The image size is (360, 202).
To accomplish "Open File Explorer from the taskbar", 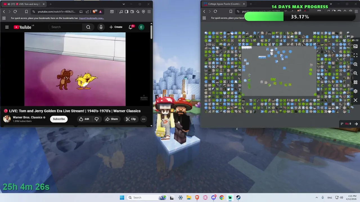I will (x=189, y=198).
